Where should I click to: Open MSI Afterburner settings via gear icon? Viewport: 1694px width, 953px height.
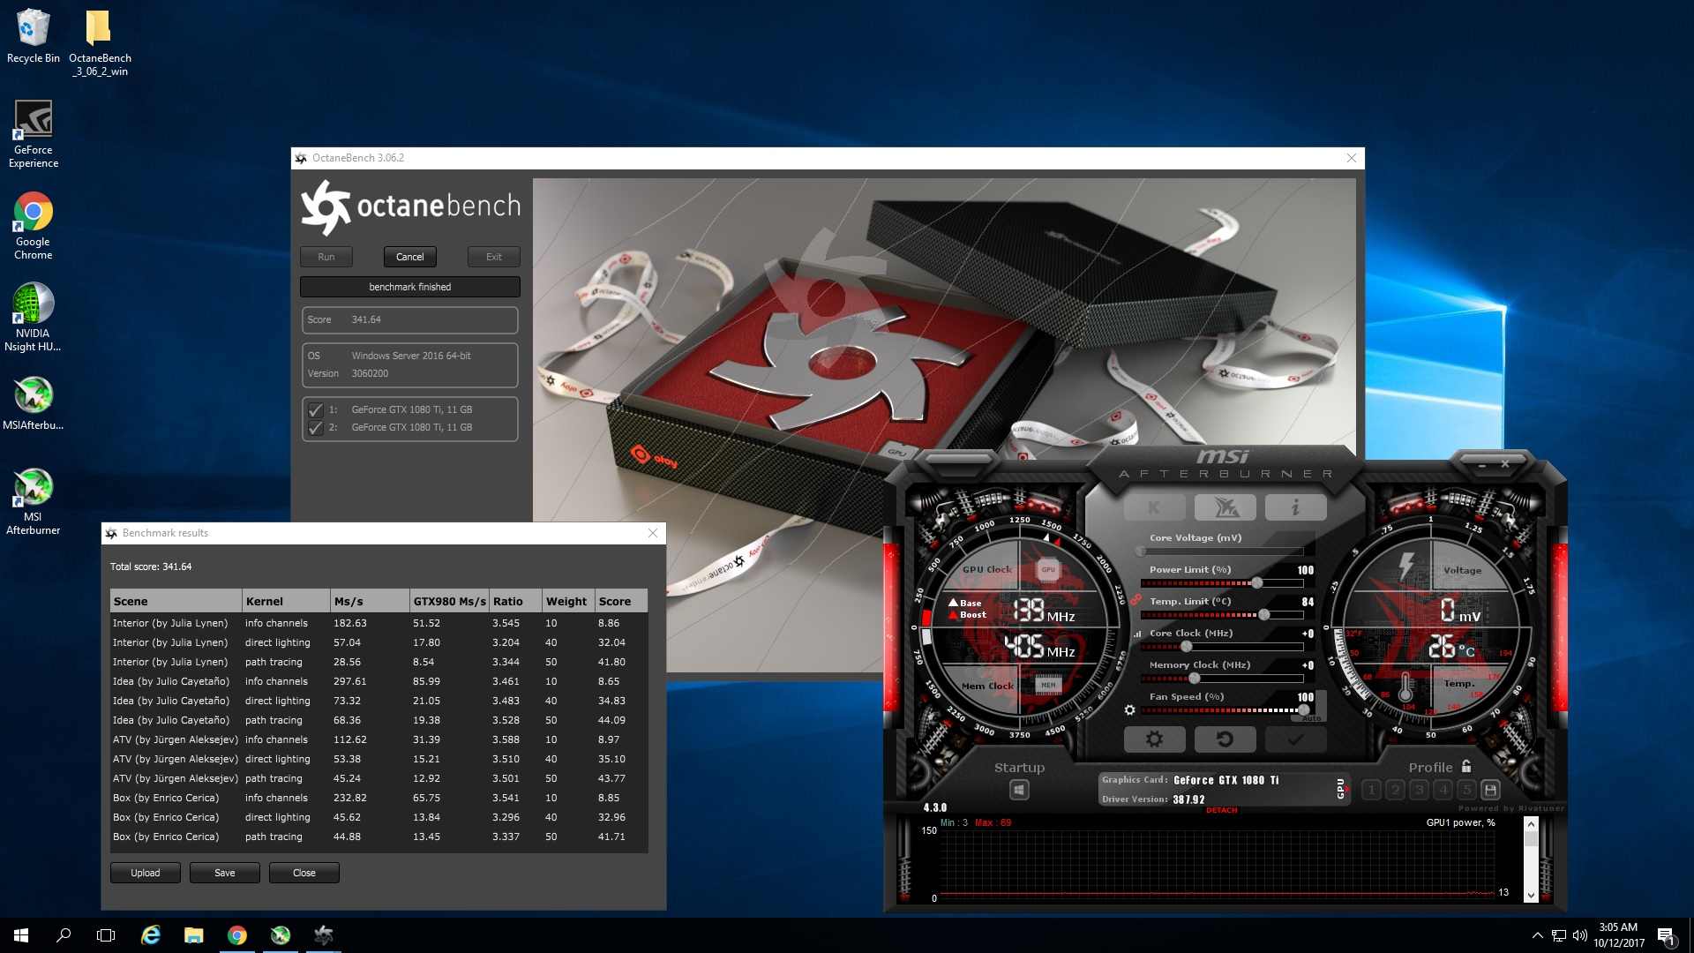pos(1154,739)
